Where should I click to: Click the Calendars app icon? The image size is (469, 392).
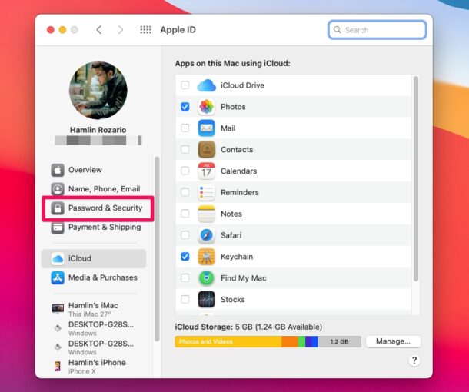[206, 171]
